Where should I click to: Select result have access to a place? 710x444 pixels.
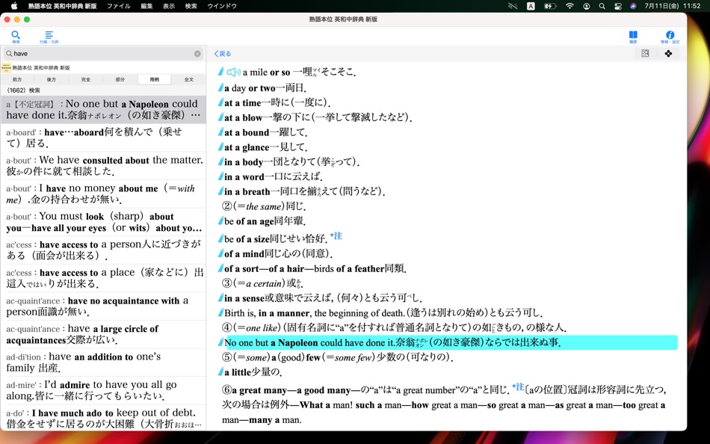[103, 278]
